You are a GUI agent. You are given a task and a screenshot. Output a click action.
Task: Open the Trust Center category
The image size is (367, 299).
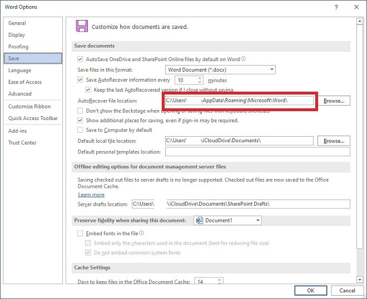click(x=33, y=142)
